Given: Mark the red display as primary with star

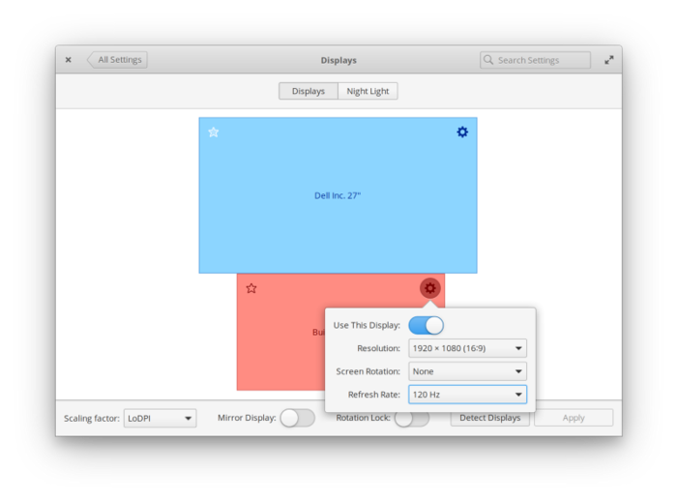Looking at the screenshot, I should 251,288.
